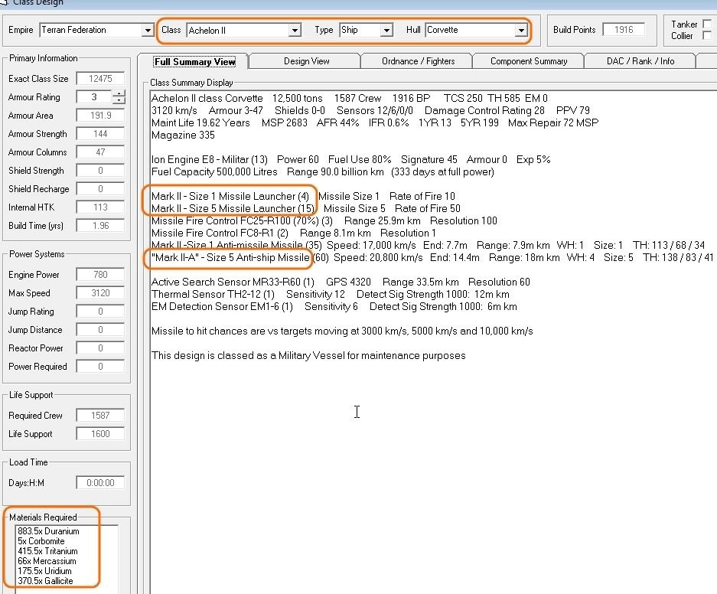The width and height of the screenshot is (717, 594).
Task: Click the Engine Power field 780
Action: (100, 274)
